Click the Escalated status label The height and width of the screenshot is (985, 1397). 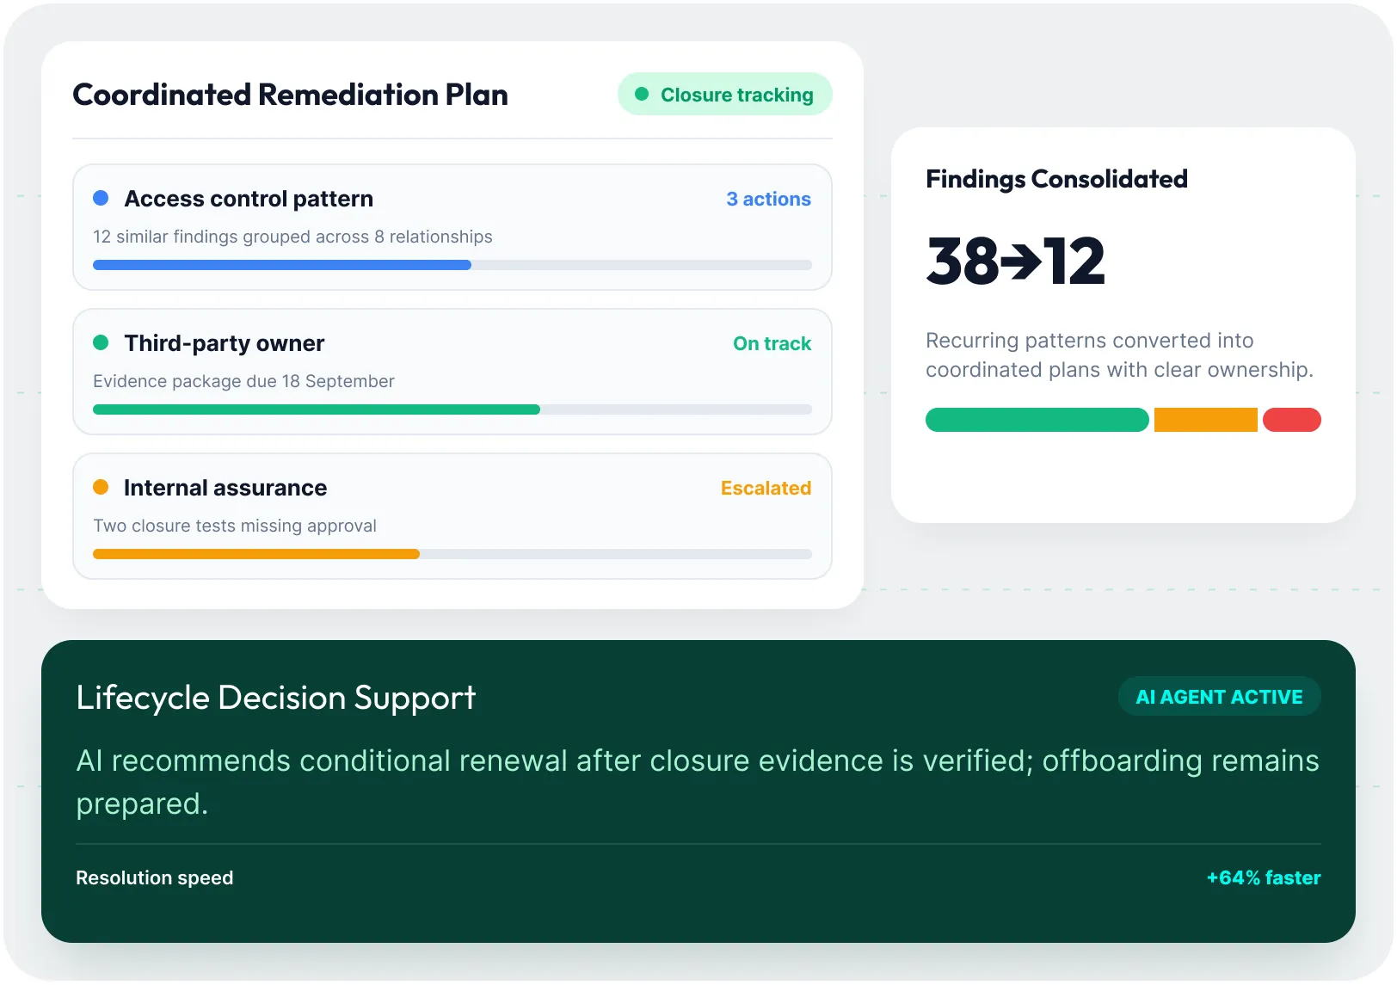tap(766, 488)
